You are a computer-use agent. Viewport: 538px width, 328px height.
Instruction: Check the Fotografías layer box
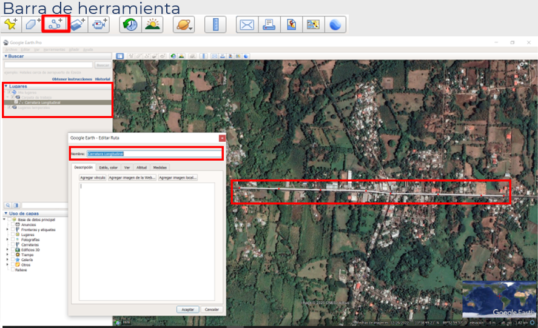click(12, 239)
